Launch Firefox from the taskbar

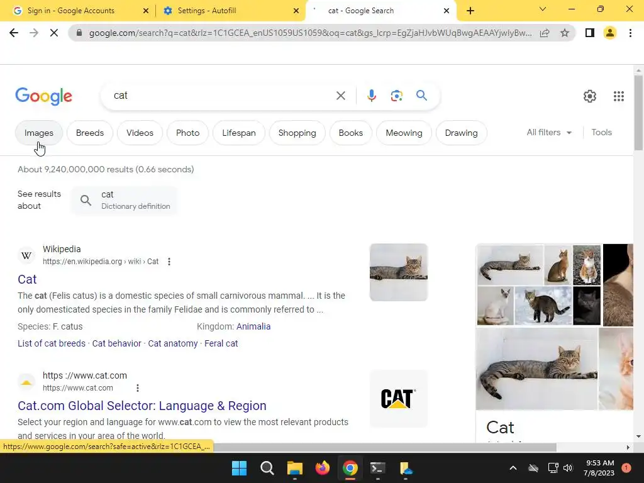coord(323,468)
